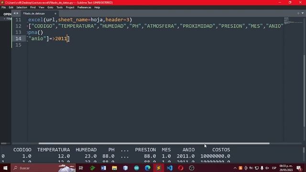The width and height of the screenshot is (306, 172).
Task: Select line number 15 in gutter
Action: (18, 44)
